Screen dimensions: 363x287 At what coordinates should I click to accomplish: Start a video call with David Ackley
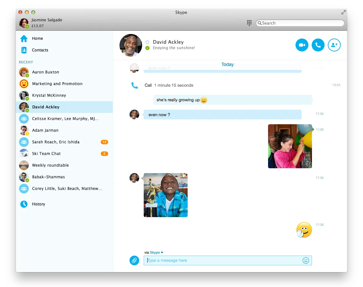(x=302, y=45)
